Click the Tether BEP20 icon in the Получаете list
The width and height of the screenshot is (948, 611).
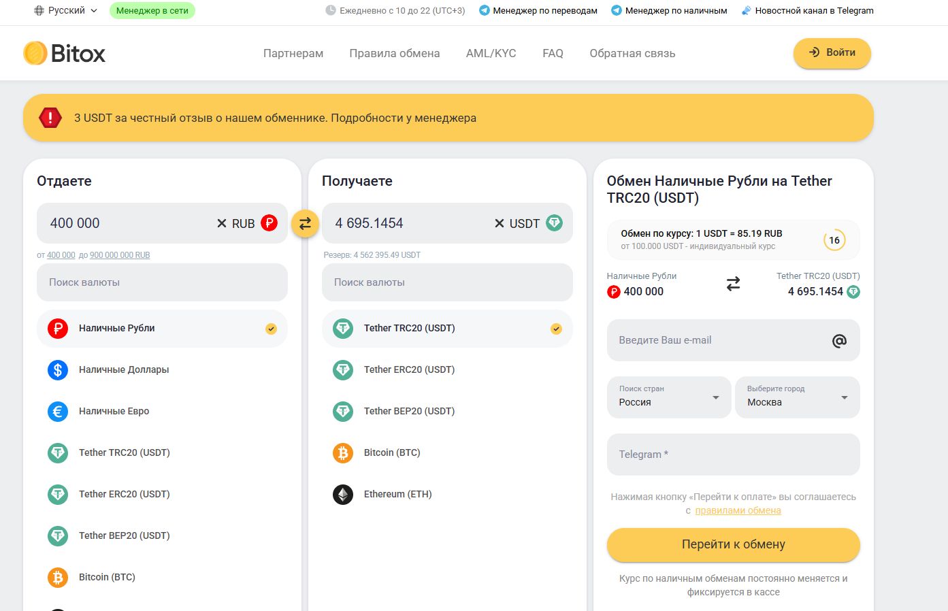(x=343, y=411)
